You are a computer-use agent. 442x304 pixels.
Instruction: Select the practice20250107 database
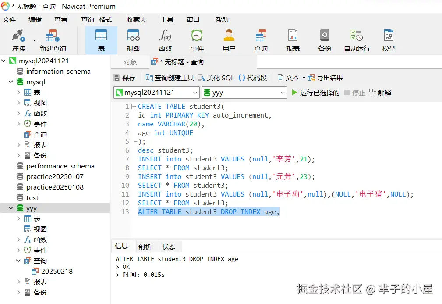click(55, 177)
